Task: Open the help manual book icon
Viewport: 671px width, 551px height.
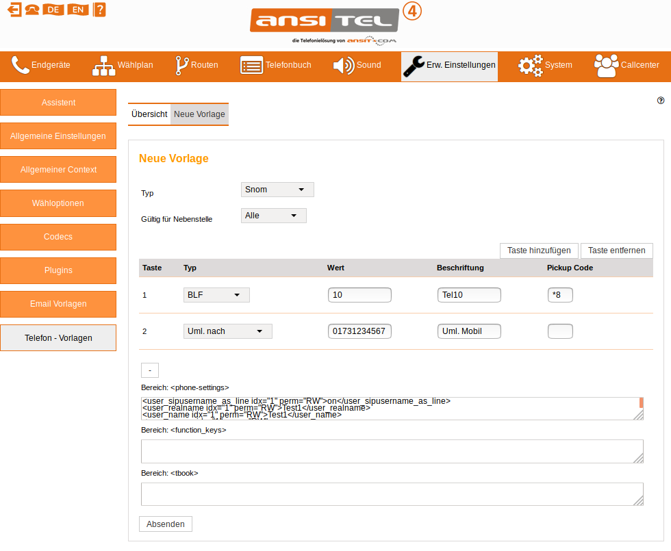Action: tap(100, 10)
